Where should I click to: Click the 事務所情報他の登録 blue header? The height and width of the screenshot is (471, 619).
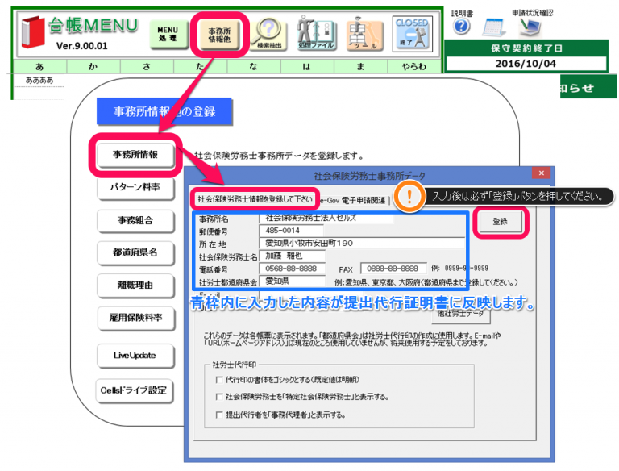coord(164,112)
